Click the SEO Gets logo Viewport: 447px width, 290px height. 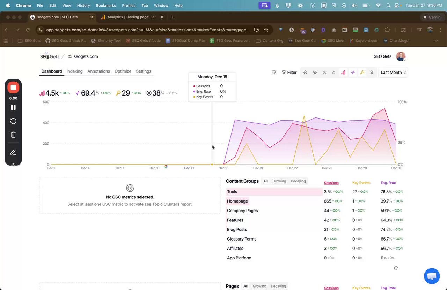(50, 56)
